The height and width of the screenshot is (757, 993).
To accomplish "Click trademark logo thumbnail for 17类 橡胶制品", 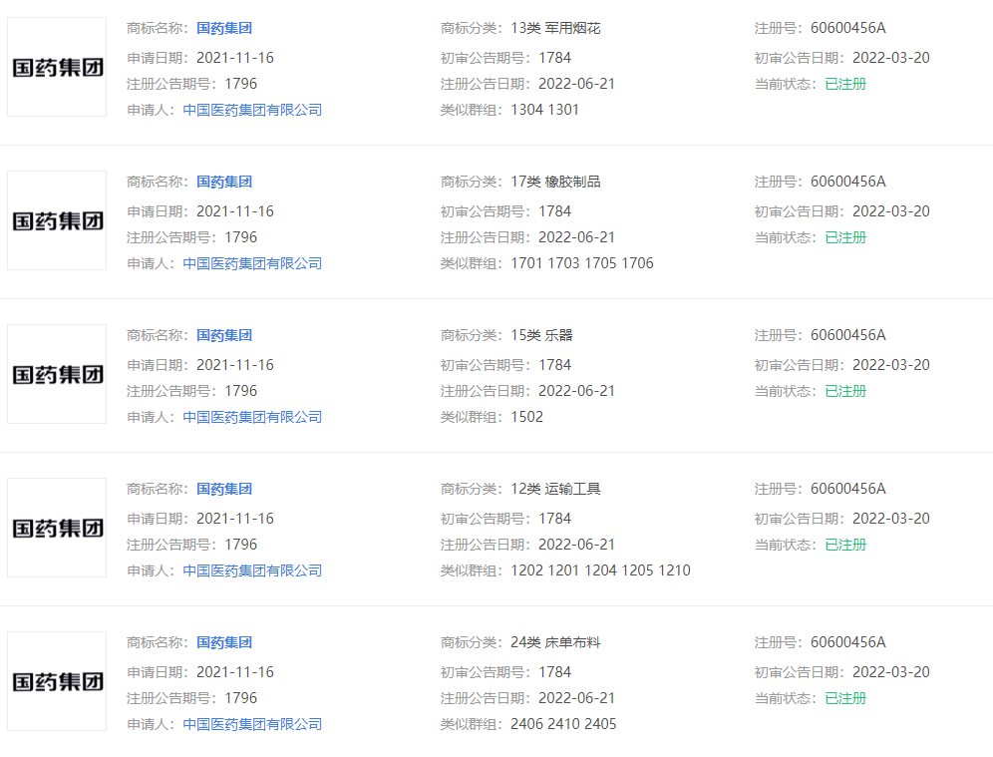I will tap(57, 220).
